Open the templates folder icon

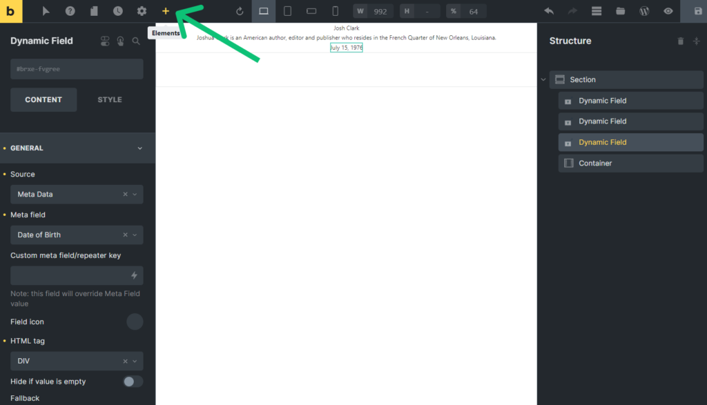pos(621,11)
